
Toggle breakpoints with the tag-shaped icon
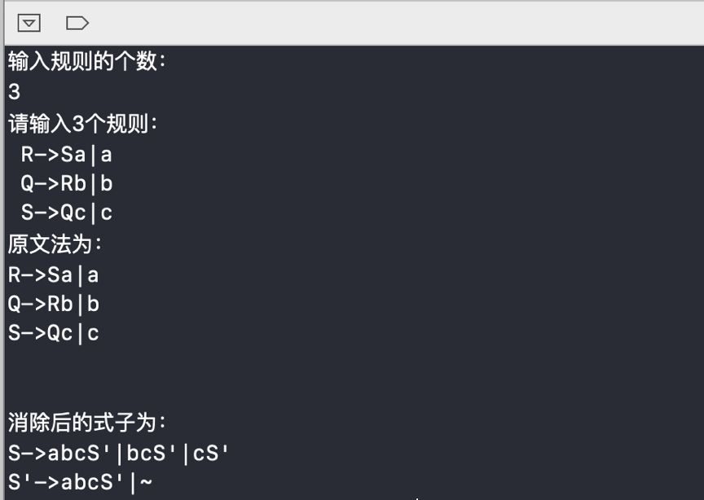tap(77, 23)
